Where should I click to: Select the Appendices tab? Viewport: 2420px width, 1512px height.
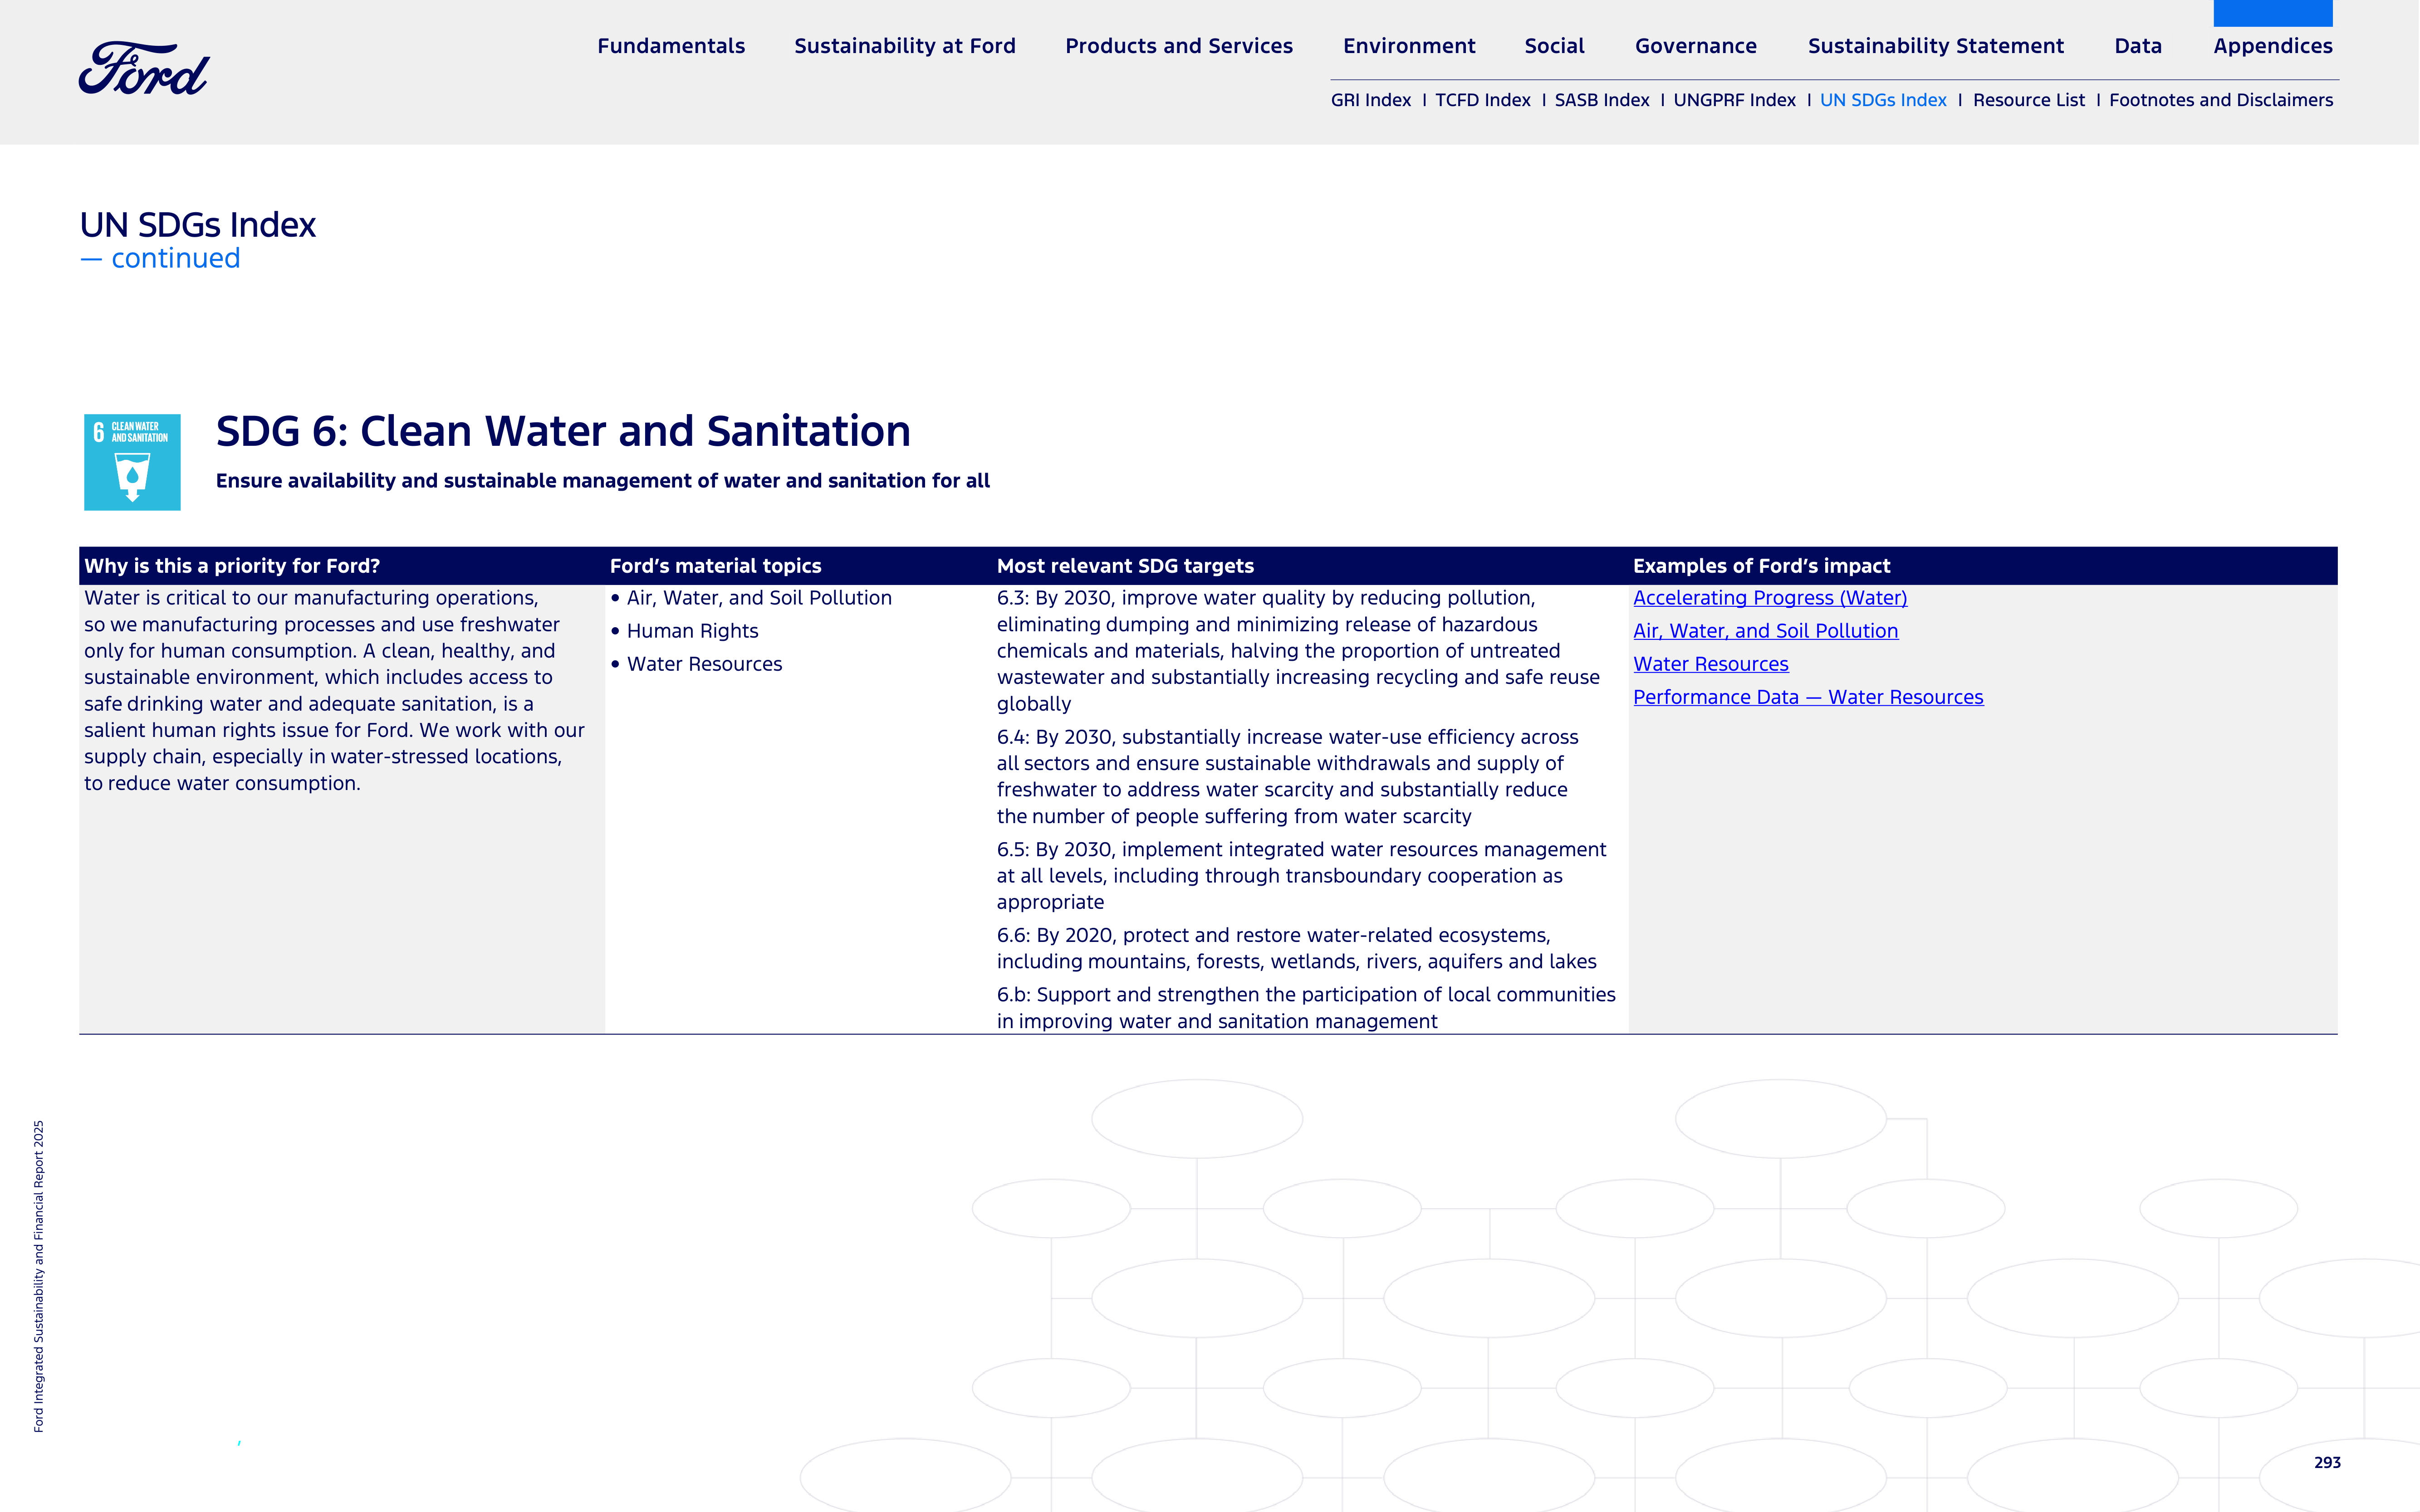(x=2273, y=46)
